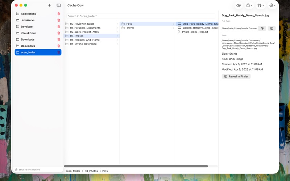Select scan_folder in the sidebar
Screen dimensions: 290x181
(38, 52)
